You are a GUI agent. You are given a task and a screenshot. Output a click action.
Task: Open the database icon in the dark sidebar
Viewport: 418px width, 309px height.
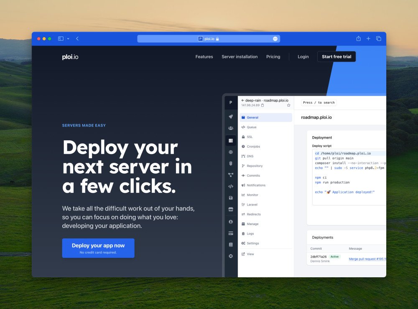[231, 164]
